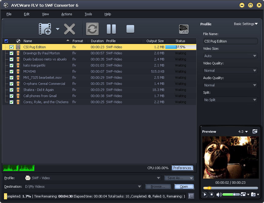Open the Video Size Auto dropdown

click(x=230, y=56)
